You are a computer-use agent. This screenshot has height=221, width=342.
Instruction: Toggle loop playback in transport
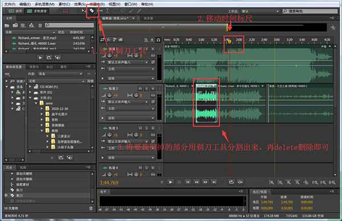pyautogui.click(x=231, y=182)
